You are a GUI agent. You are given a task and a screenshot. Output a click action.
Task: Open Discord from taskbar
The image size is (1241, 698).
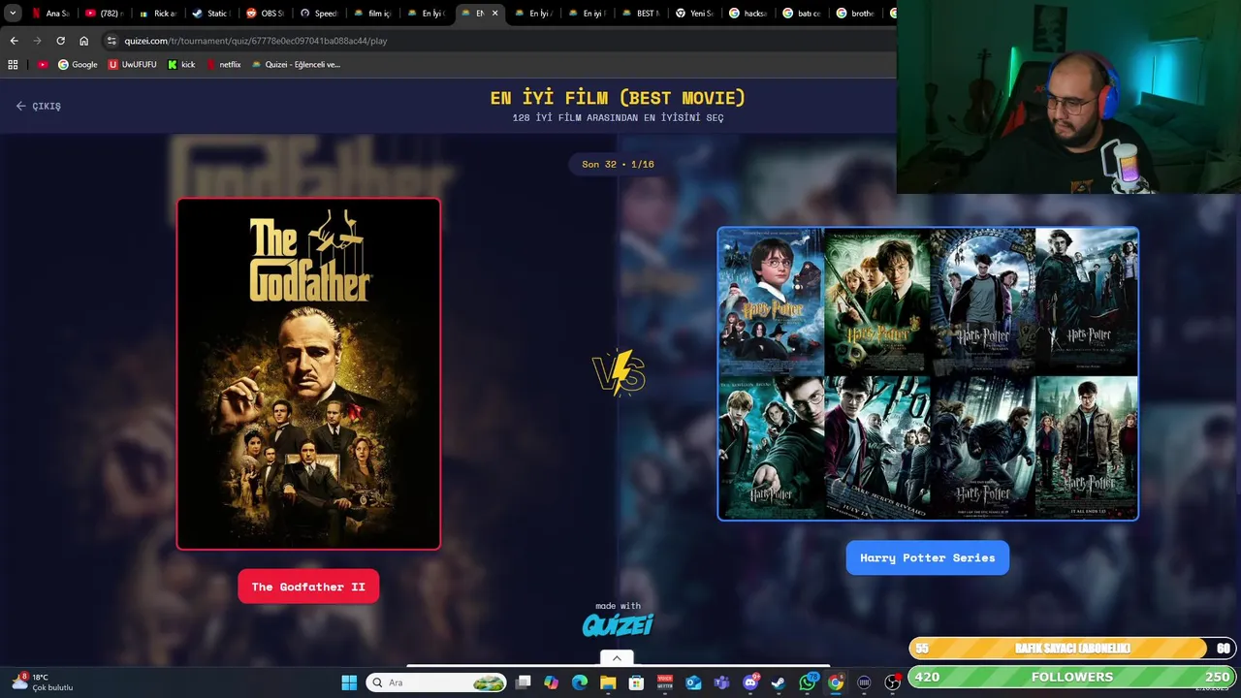[x=749, y=682]
